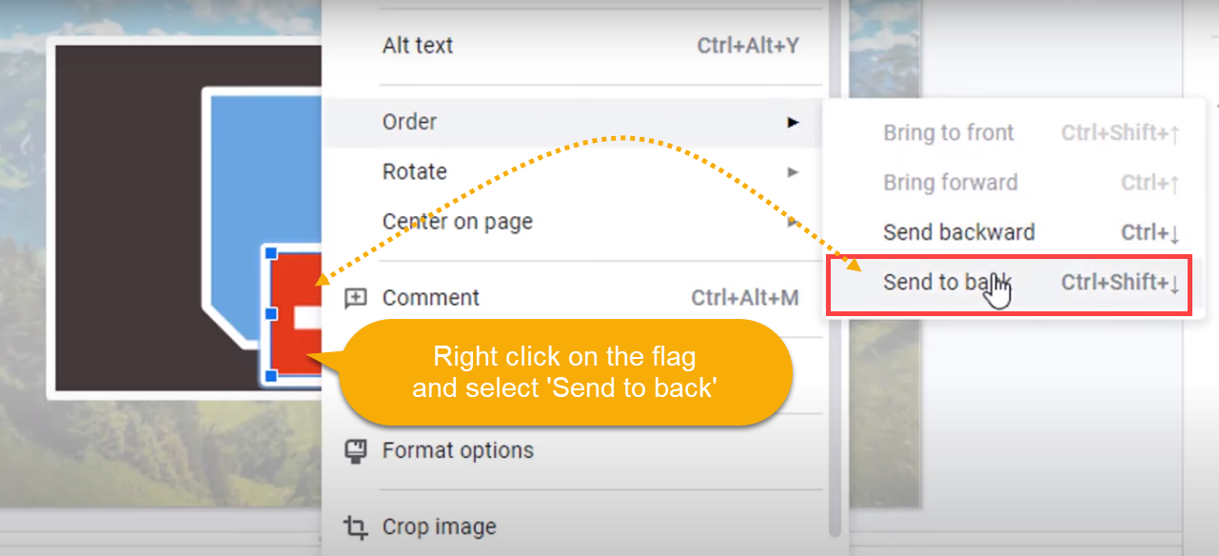Click the 'Comment' menu entry
This screenshot has height=556, width=1219.
tap(430, 297)
